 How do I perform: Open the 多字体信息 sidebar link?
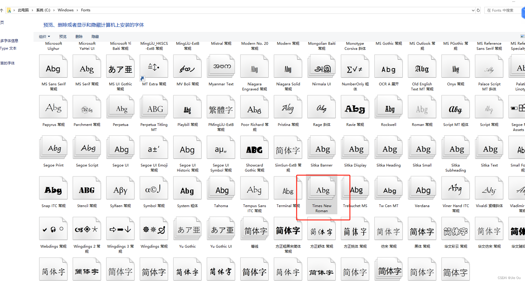[9, 41]
